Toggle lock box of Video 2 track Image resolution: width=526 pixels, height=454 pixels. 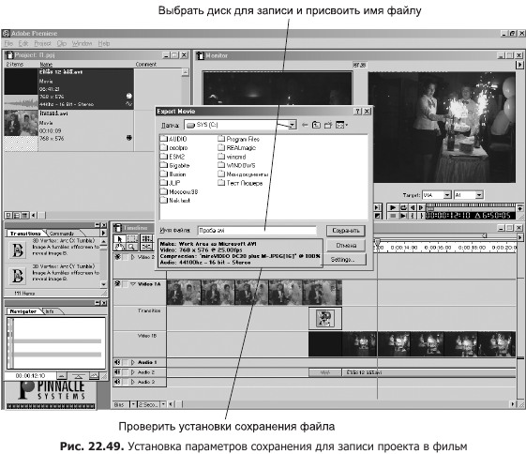click(x=126, y=257)
